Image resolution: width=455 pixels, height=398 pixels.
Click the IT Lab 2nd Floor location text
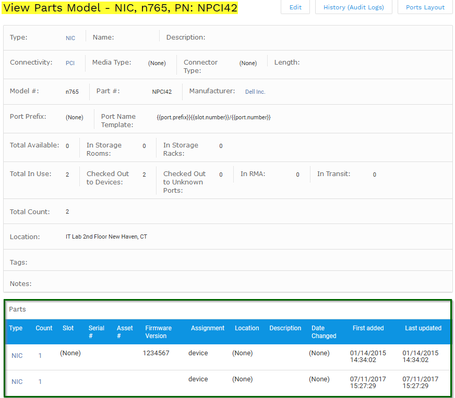pyautogui.click(x=106, y=237)
